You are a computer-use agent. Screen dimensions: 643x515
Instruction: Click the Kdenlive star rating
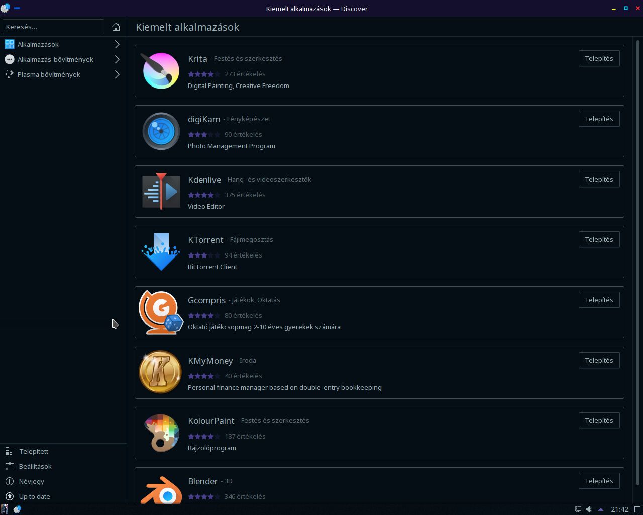point(204,195)
